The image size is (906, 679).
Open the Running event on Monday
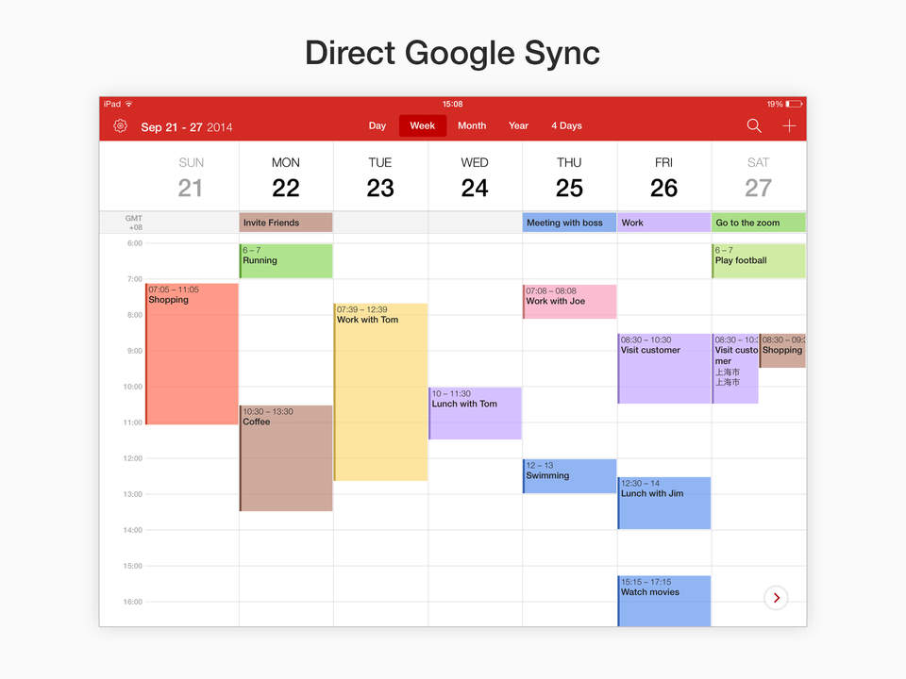286,261
